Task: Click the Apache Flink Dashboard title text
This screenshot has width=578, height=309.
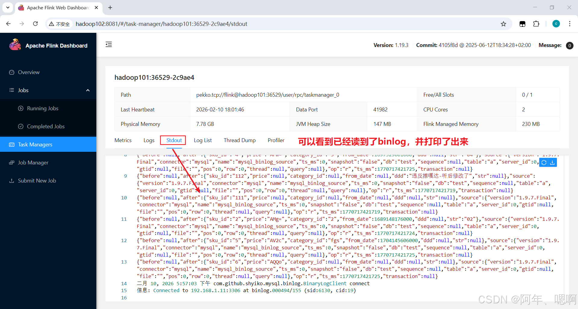Action: [x=57, y=46]
